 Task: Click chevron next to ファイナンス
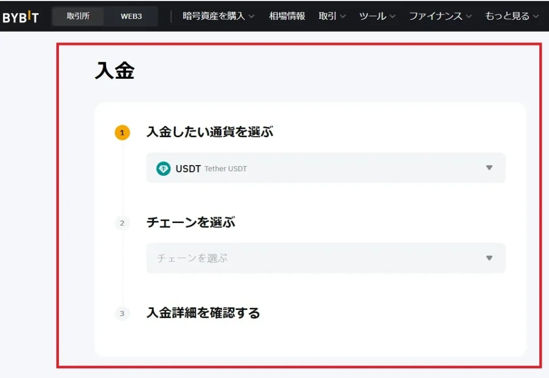(469, 16)
